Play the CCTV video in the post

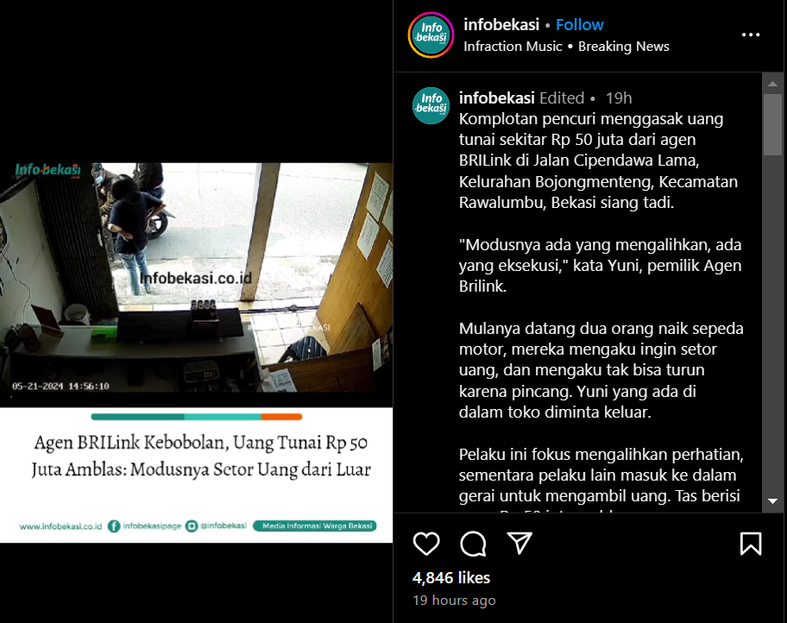(196, 277)
